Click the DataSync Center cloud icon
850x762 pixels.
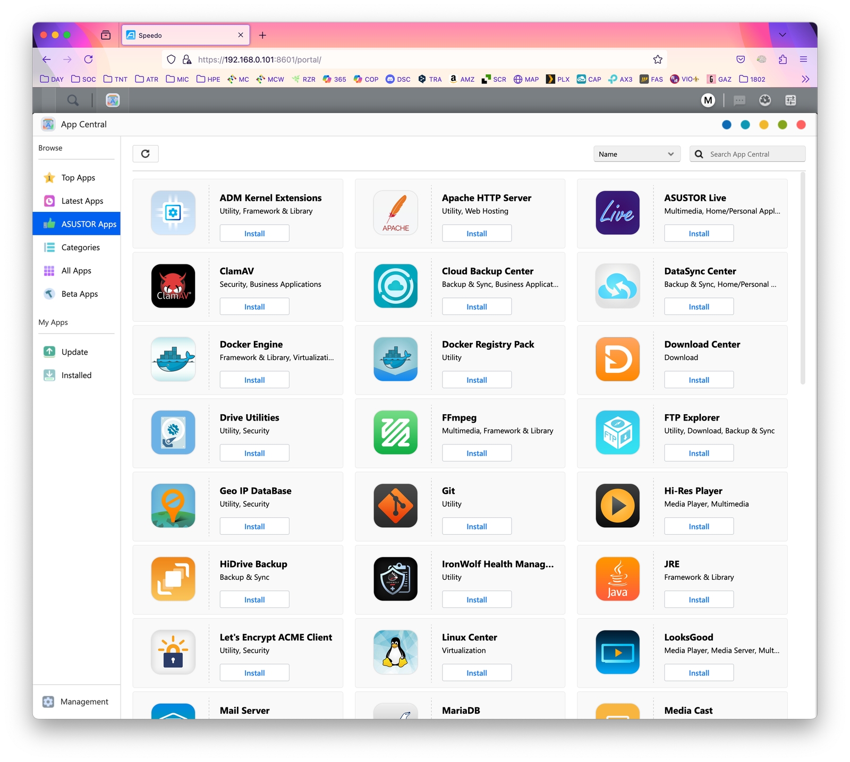618,286
